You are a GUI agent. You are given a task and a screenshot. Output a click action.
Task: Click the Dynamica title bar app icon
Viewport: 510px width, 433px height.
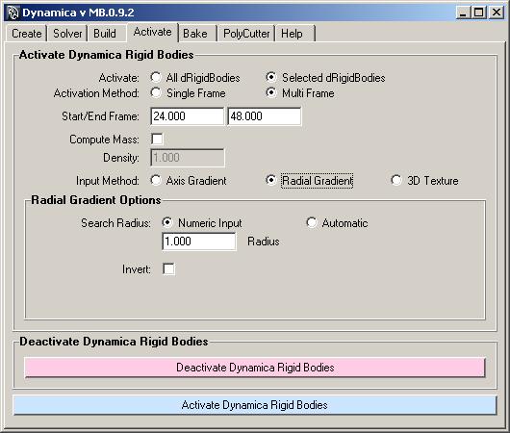pos(13,13)
